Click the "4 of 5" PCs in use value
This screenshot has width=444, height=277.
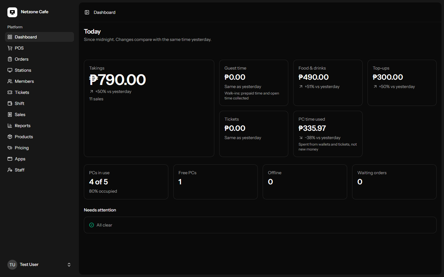(99, 182)
